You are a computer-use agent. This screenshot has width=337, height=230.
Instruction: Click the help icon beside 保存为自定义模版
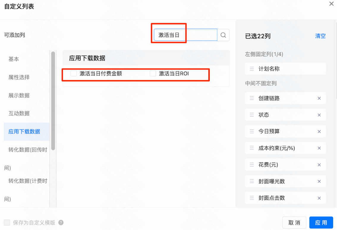(61, 223)
